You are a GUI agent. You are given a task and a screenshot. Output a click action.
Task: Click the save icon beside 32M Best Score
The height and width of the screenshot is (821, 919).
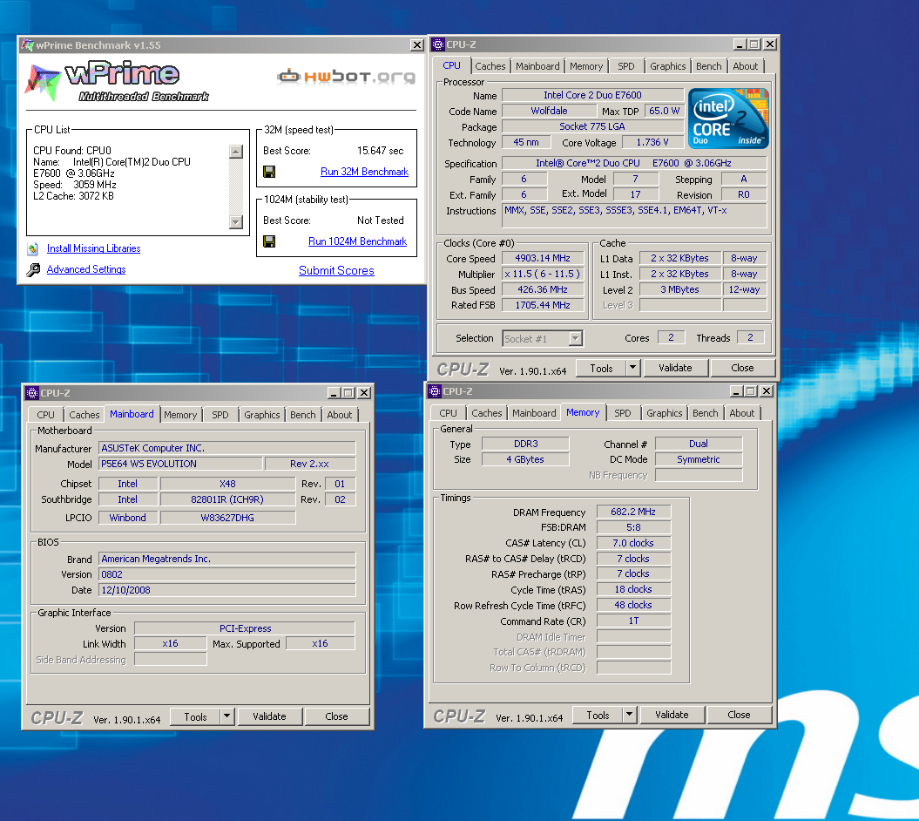point(269,172)
